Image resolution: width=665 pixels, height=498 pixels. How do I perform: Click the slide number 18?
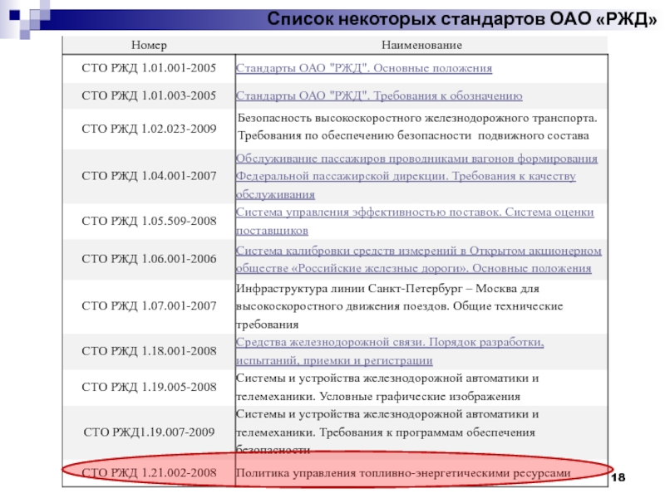coord(618,478)
